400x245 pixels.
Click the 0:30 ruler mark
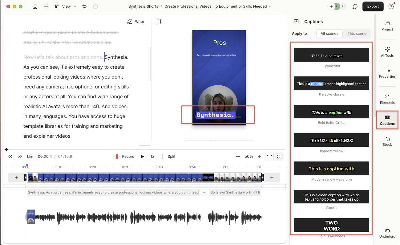pos(125,167)
